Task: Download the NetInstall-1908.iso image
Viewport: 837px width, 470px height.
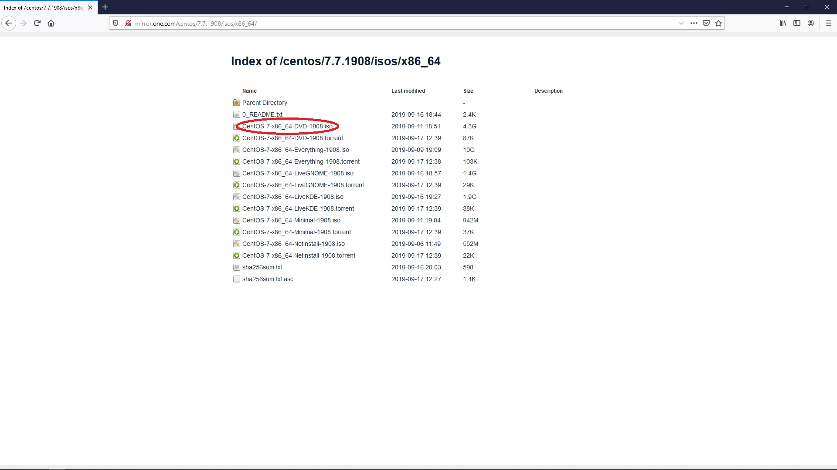Action: pyautogui.click(x=293, y=244)
